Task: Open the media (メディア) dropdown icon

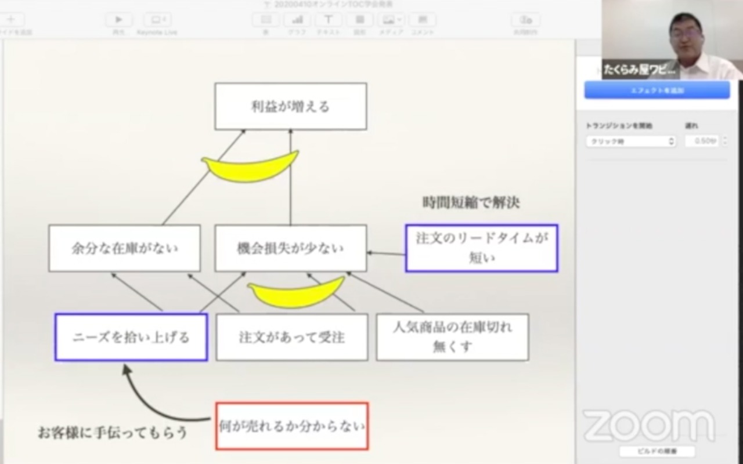Action: tap(391, 20)
